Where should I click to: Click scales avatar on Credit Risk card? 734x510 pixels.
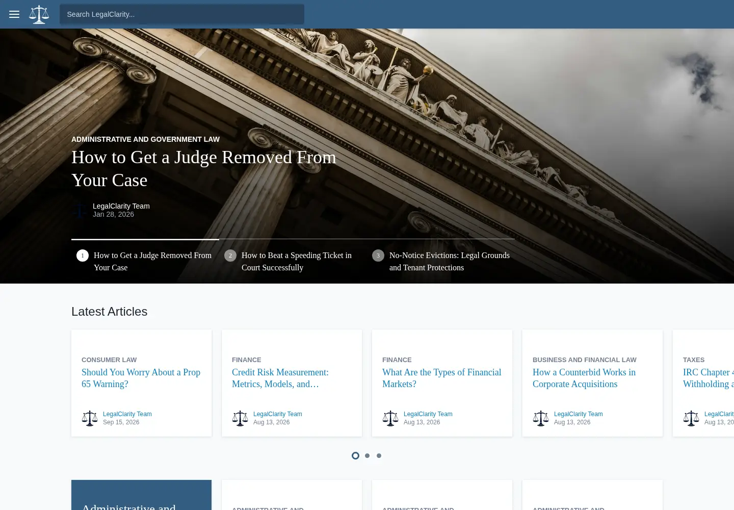coord(240,418)
